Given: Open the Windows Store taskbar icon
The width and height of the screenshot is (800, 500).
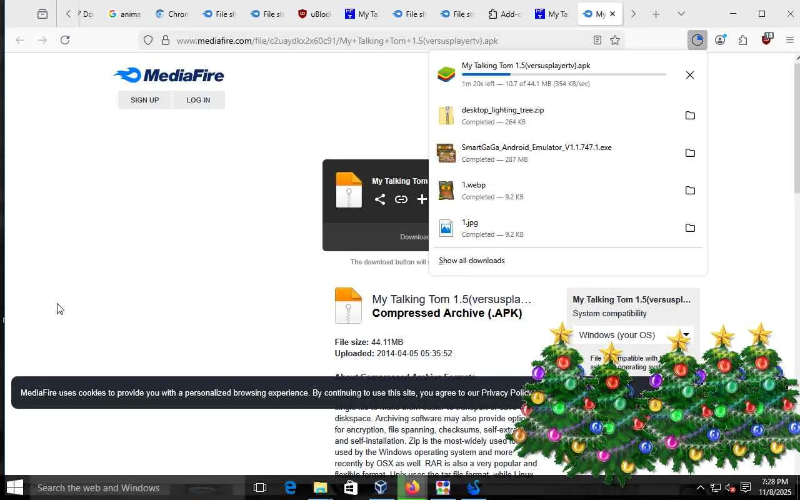Looking at the screenshot, I should 351,487.
